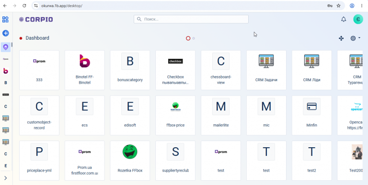This screenshot has width=368, height=185.
Task: Click the CORPIO logo
Action: [36, 20]
